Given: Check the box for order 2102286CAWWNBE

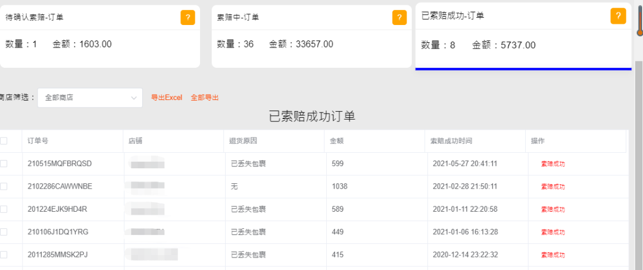Looking at the screenshot, I should point(4,186).
